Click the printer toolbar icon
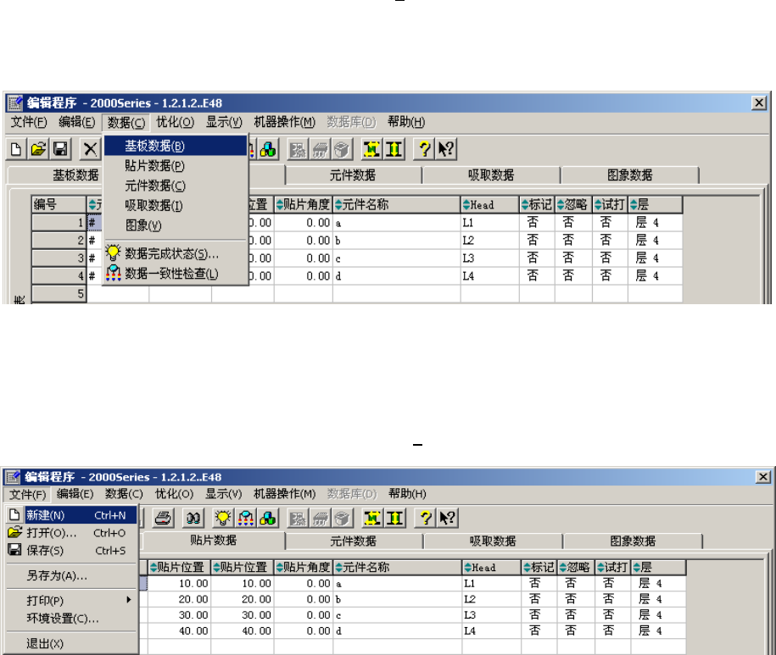This screenshot has height=655, width=776. point(163,518)
